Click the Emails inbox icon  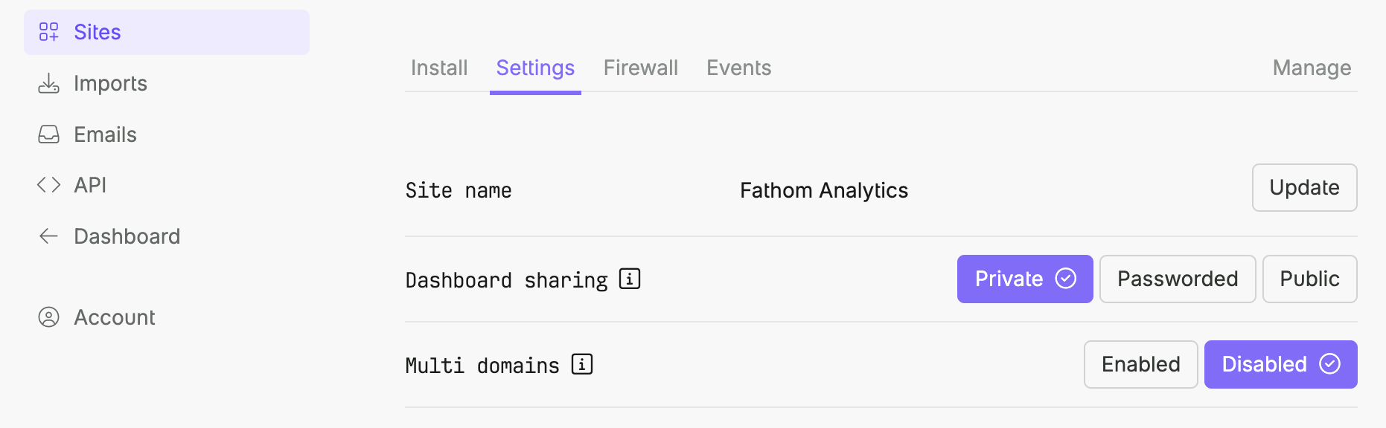(48, 134)
